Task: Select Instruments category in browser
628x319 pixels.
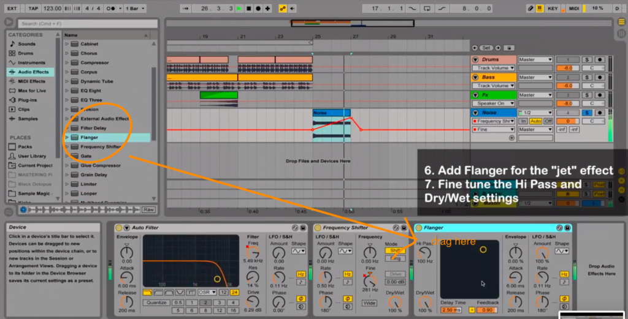Action: tap(31, 63)
